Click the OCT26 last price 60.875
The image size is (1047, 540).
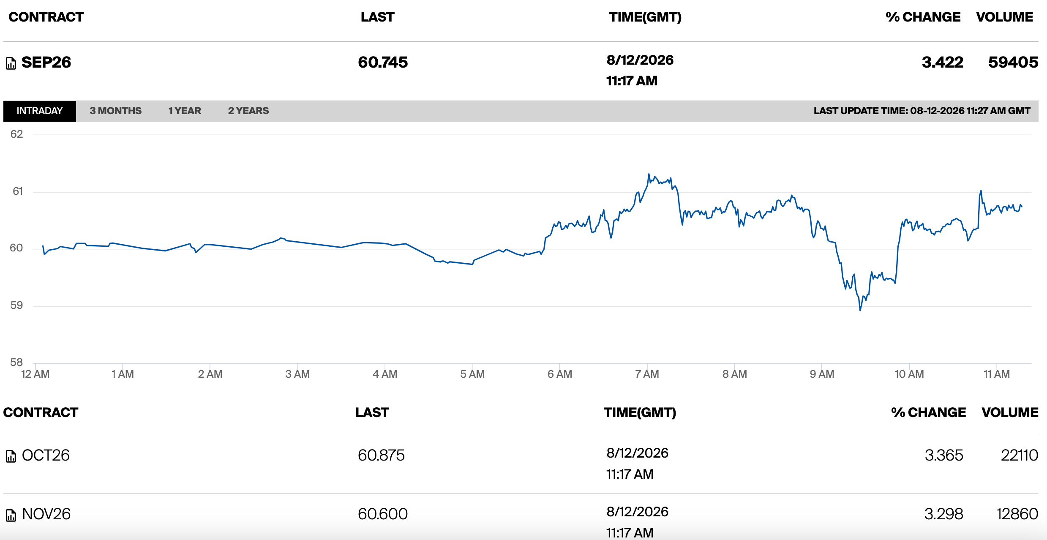click(381, 455)
